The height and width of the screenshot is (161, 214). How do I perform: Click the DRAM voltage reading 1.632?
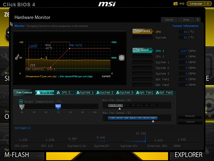[x=182, y=140]
